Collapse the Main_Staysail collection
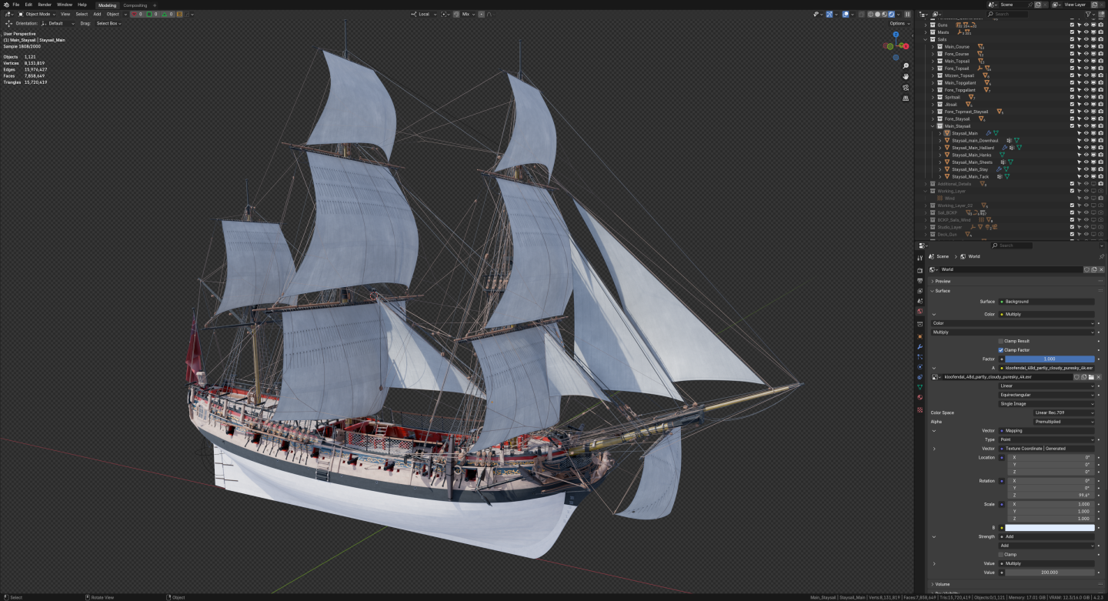Viewport: 1108px width, 601px height. point(933,126)
